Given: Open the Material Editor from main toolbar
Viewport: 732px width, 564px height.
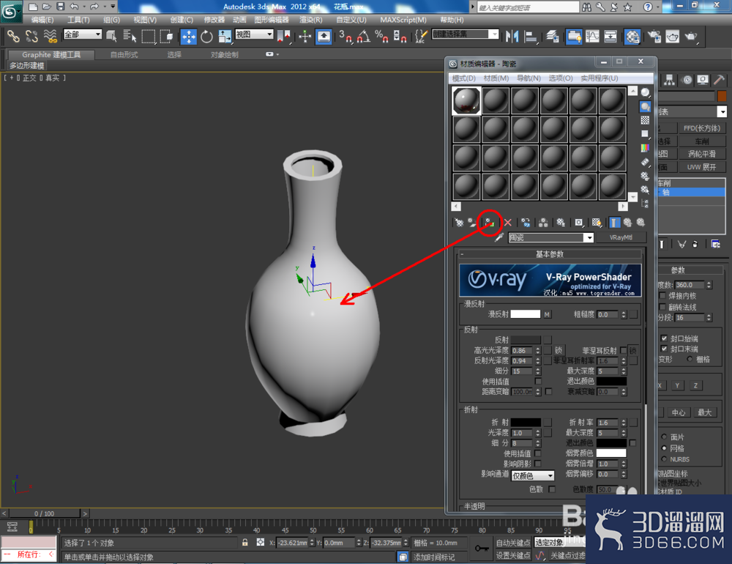Looking at the screenshot, I should point(632,37).
